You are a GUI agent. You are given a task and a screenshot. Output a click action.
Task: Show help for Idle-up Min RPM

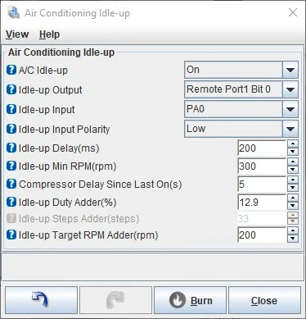[x=11, y=166]
